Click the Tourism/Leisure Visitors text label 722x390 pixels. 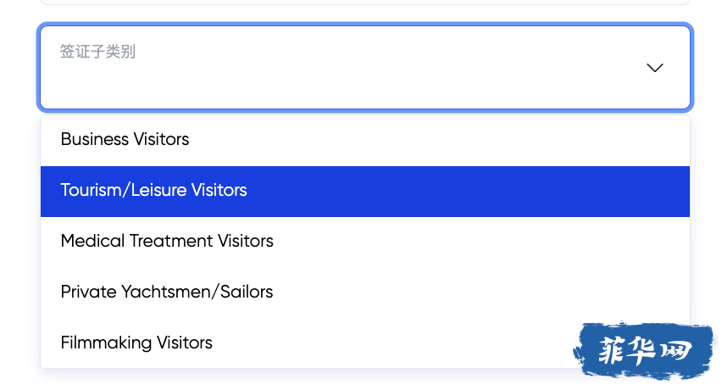(x=153, y=190)
